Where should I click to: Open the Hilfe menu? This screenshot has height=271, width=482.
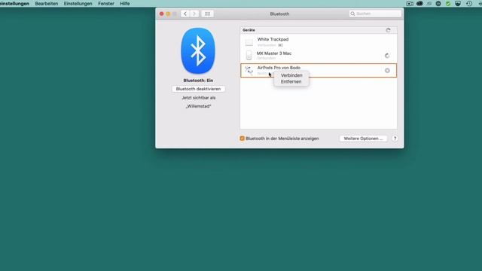click(x=124, y=4)
